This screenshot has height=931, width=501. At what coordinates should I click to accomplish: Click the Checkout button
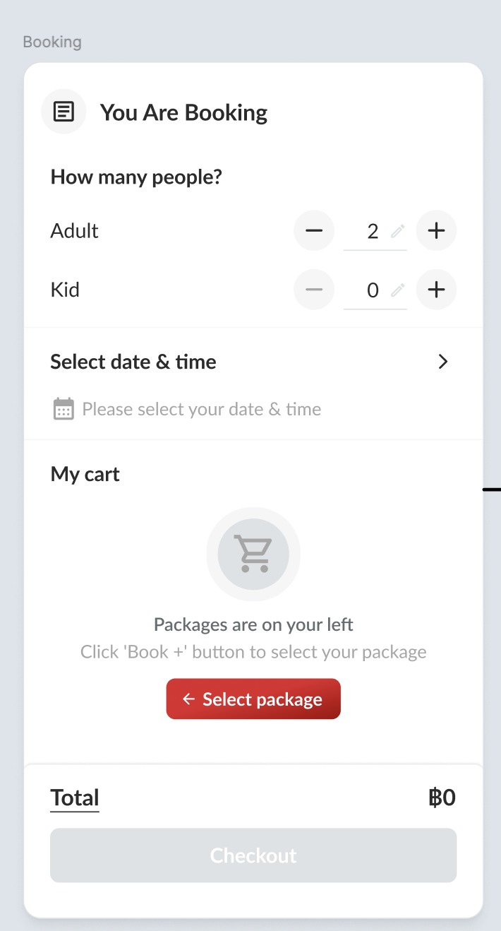[x=253, y=855]
